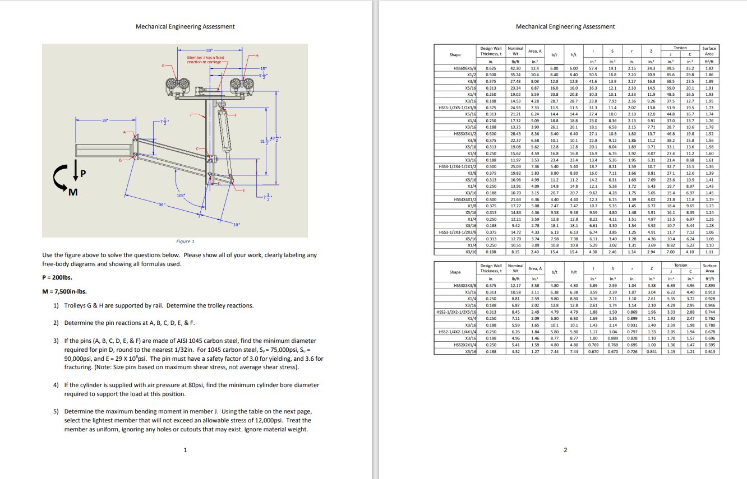Click the HSS6X6X5/8 shape row label
747x479 pixels.
click(x=464, y=68)
